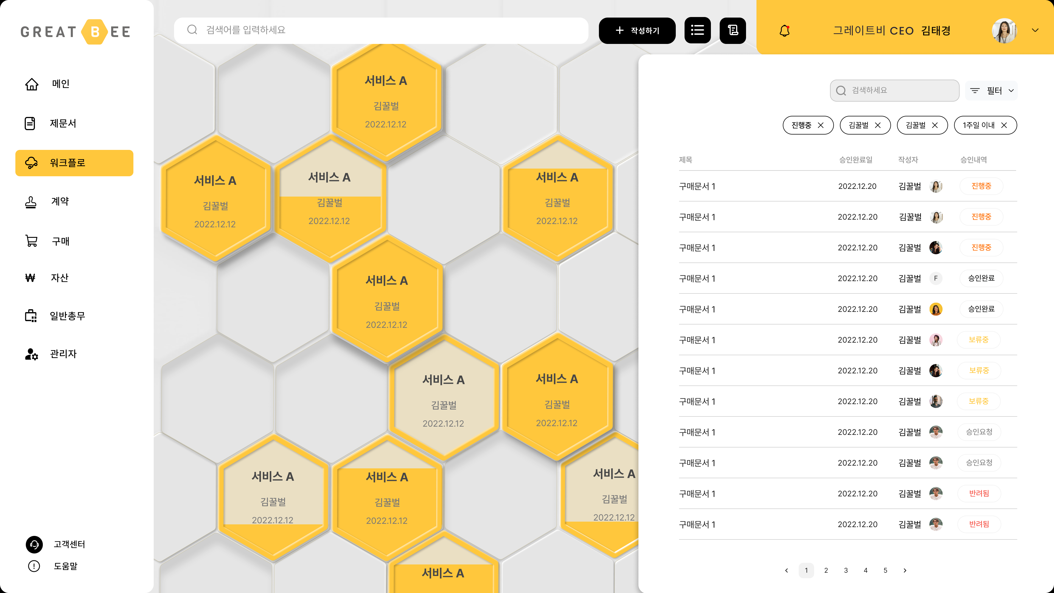The image size is (1054, 593).
Task: Expand the profile dropdown chevron
Action: 1035,30
